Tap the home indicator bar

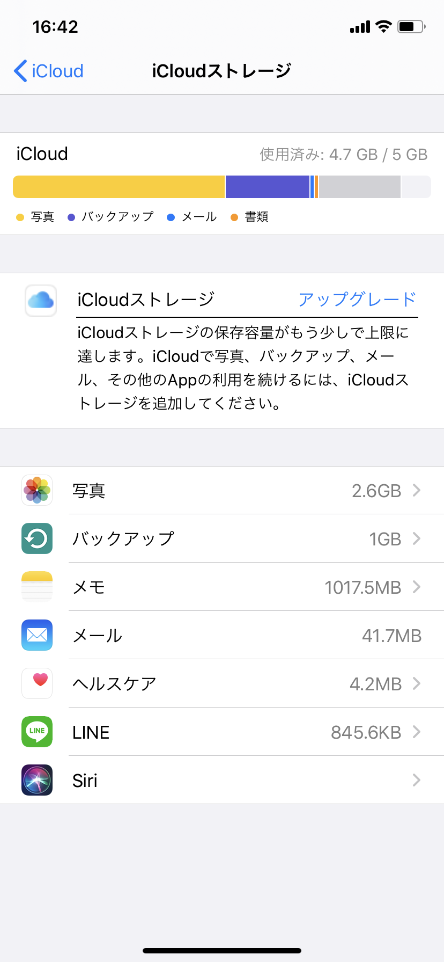pos(222,951)
